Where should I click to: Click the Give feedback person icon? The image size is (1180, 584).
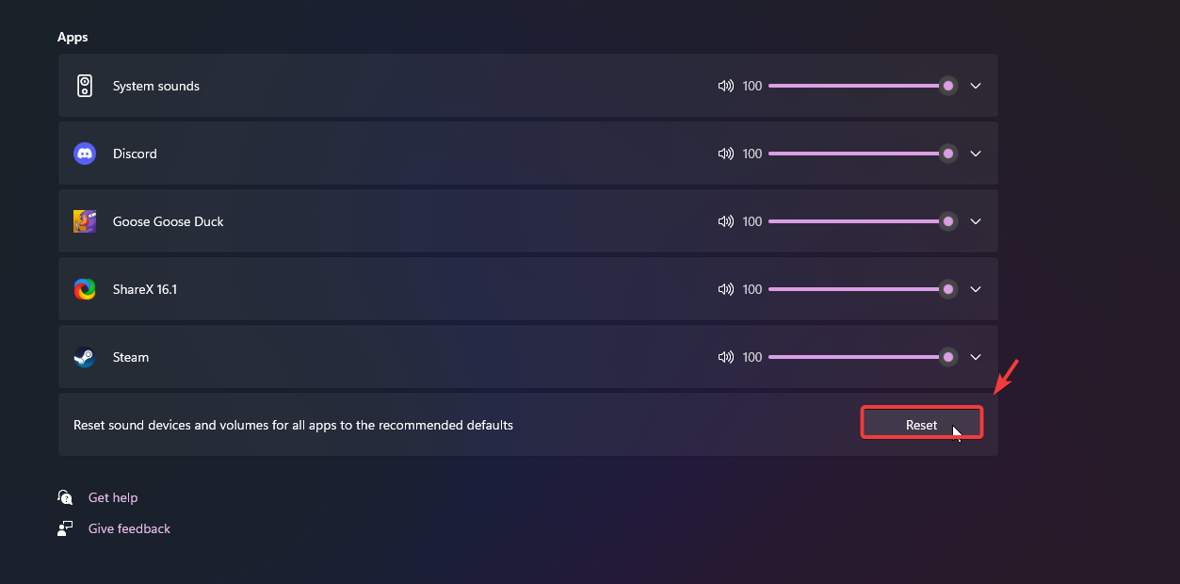click(65, 528)
